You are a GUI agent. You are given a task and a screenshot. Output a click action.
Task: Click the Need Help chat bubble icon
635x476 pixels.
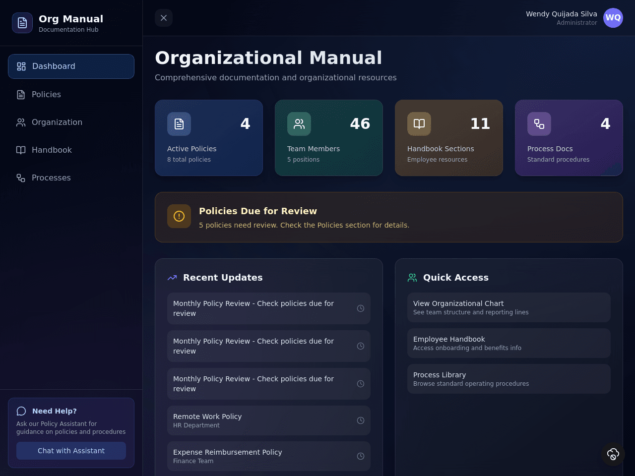click(21, 411)
